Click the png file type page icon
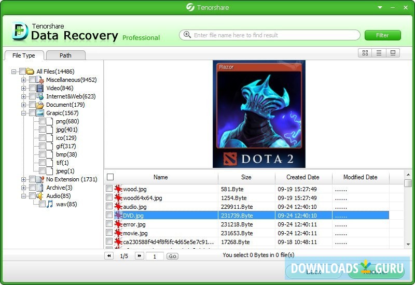 50,121
